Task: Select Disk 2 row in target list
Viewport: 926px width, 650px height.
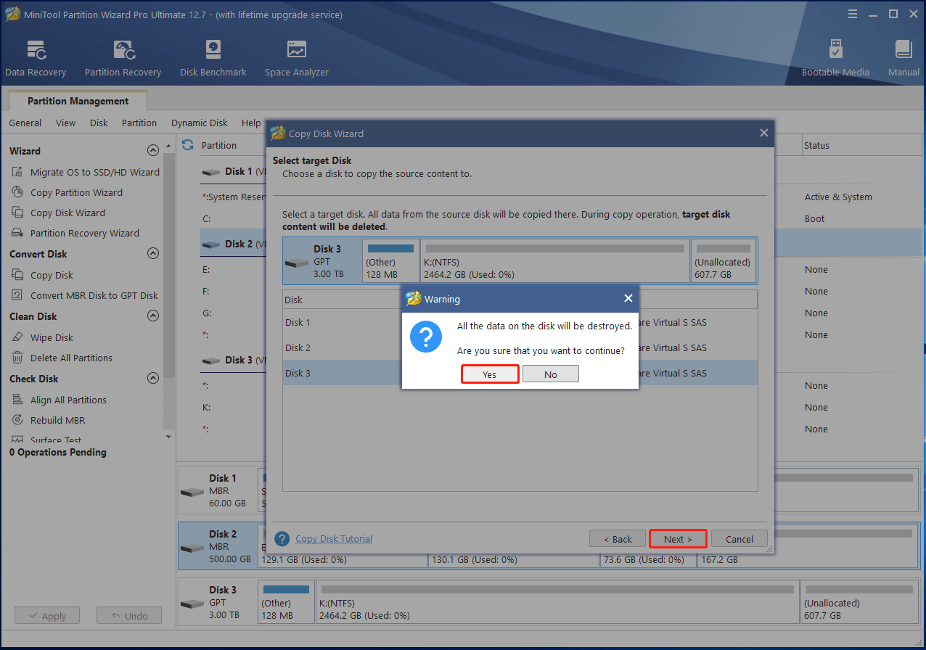Action: pyautogui.click(x=520, y=347)
